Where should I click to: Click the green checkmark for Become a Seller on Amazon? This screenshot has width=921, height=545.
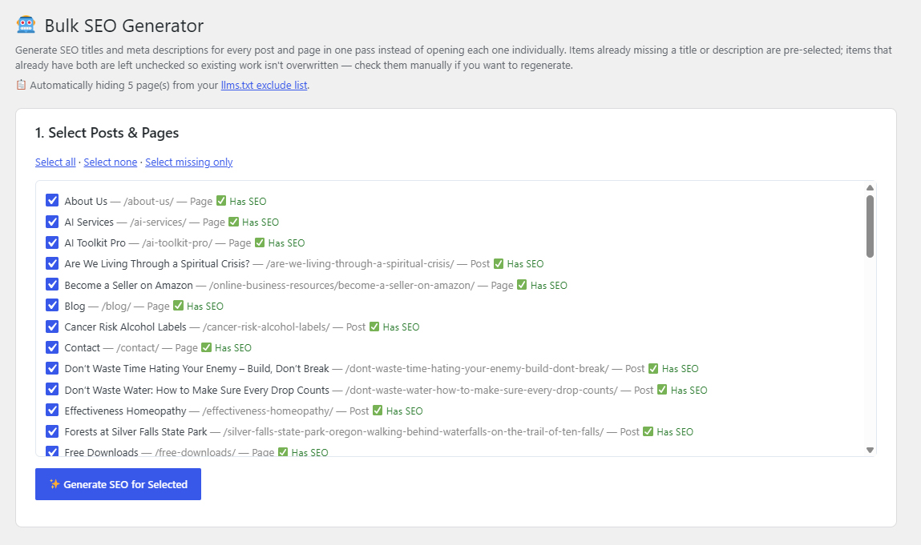coord(522,285)
